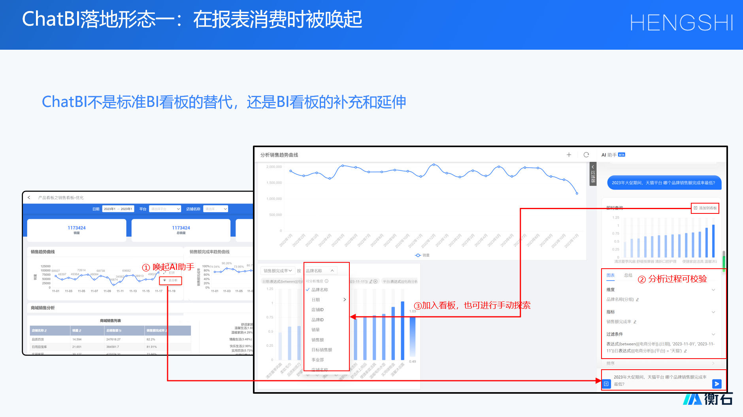Choose 销售额 from the dimension list
743x417 pixels.
click(317, 340)
